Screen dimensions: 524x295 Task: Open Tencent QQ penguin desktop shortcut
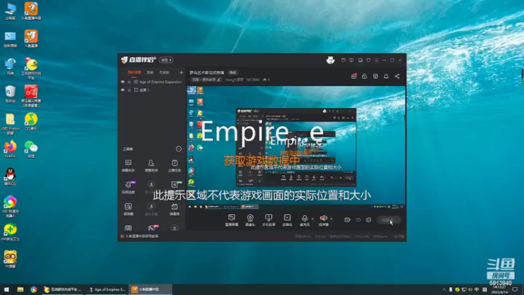(10, 176)
